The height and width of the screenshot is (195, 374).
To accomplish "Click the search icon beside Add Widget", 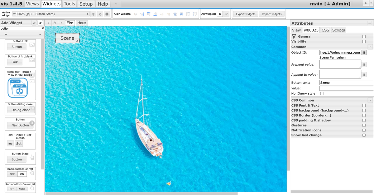I will [34, 23].
